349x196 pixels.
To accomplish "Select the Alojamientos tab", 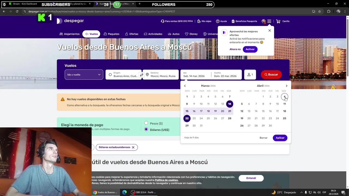I will click(70, 34).
